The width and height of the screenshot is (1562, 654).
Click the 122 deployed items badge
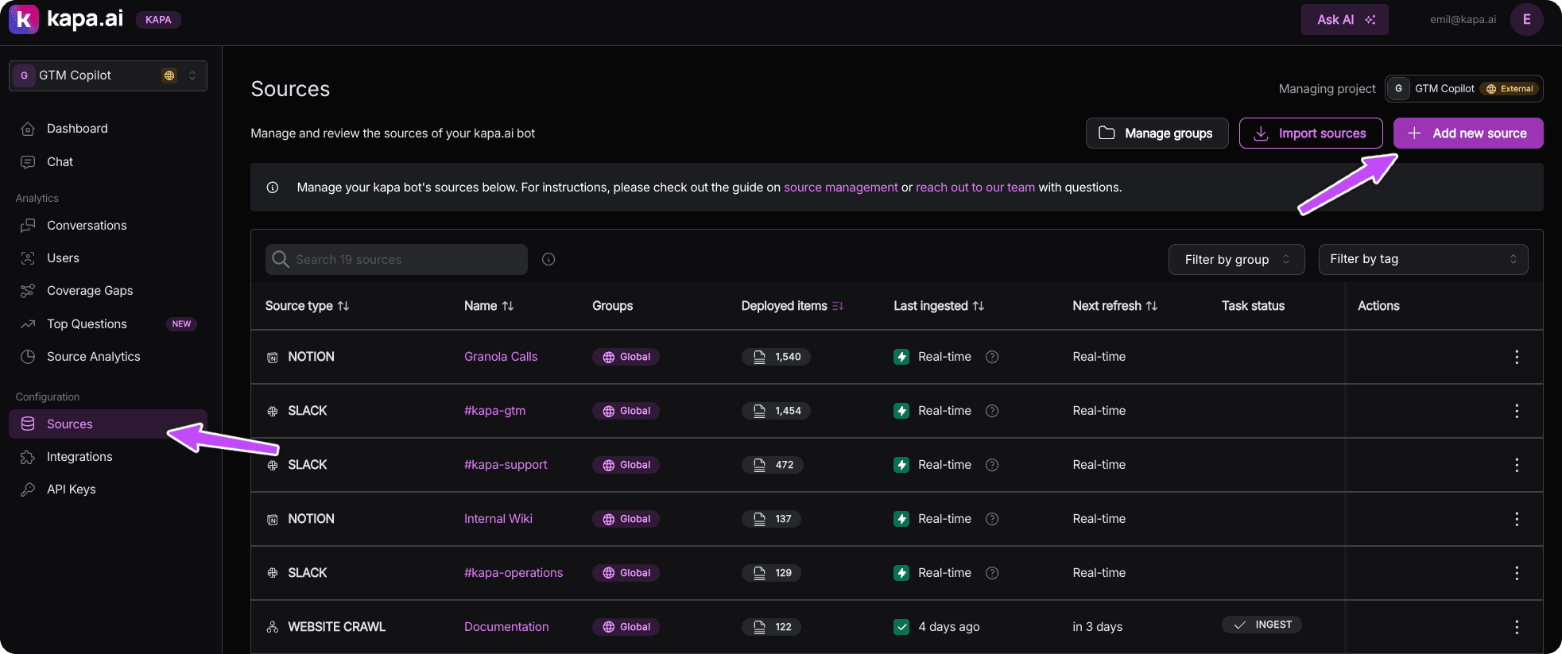tap(771, 627)
